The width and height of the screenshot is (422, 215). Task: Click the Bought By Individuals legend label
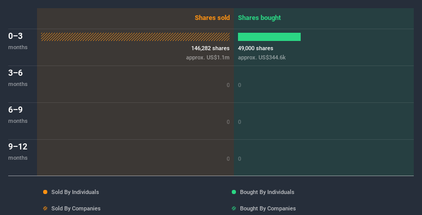(267, 192)
